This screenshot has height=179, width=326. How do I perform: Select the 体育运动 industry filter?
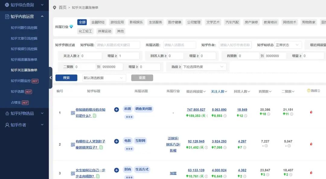pyautogui.click(x=104, y=31)
